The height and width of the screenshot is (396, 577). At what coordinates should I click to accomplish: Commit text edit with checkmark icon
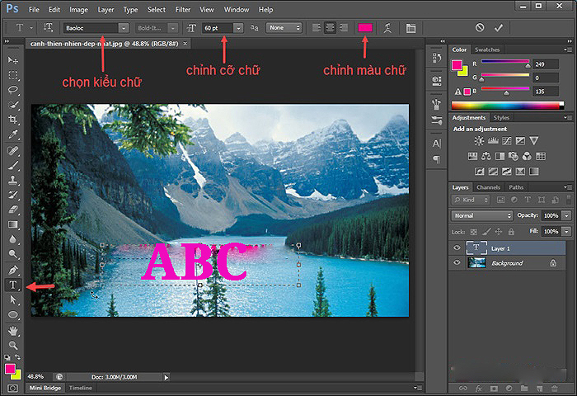(x=498, y=27)
